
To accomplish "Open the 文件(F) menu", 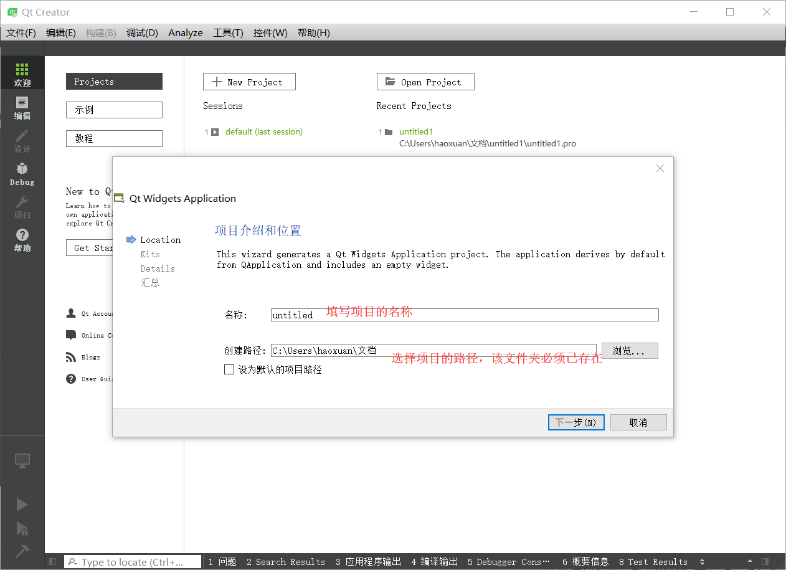I will tap(21, 33).
